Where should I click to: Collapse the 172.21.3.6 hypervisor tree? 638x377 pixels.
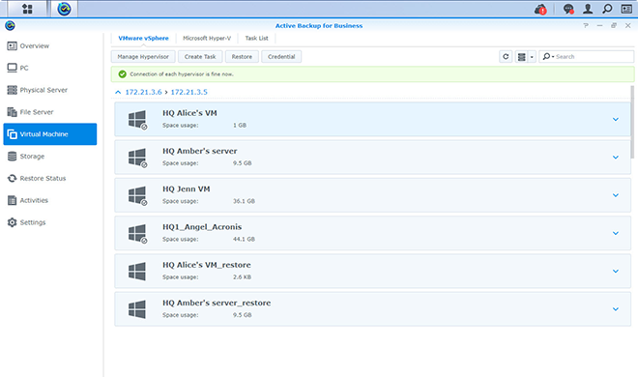pyautogui.click(x=118, y=93)
